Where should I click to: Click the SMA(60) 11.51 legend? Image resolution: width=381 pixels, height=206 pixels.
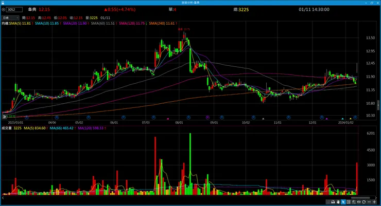tap(103, 24)
